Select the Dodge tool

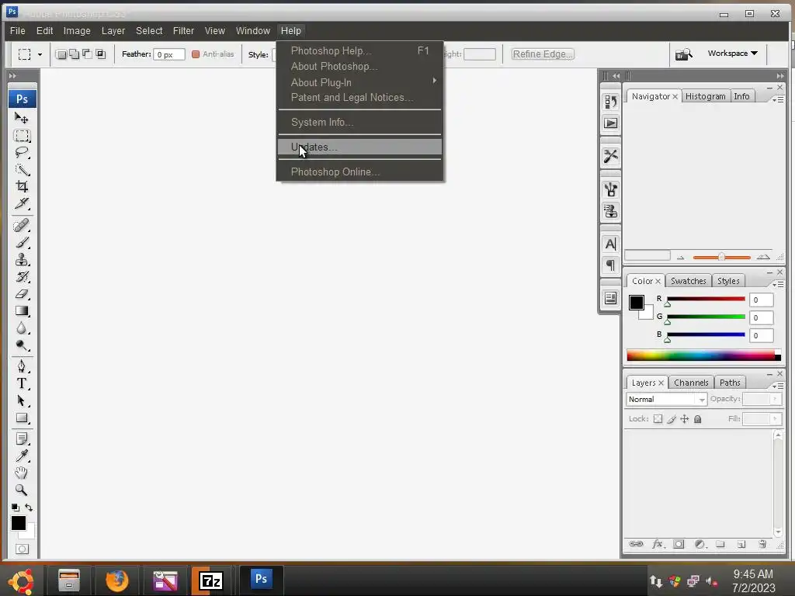click(x=22, y=345)
